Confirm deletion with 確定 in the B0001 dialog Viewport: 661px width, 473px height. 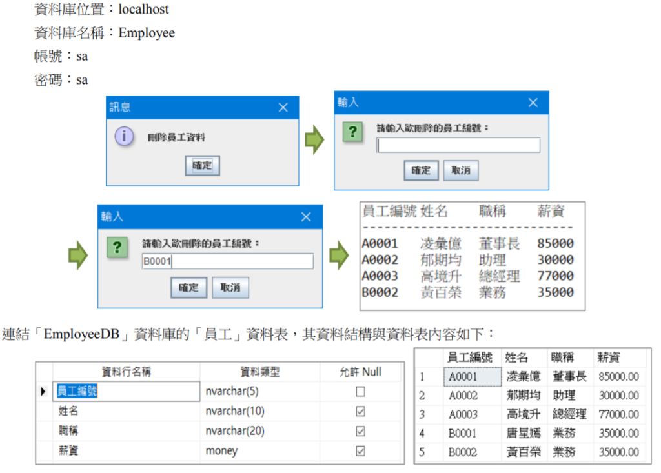(x=188, y=288)
